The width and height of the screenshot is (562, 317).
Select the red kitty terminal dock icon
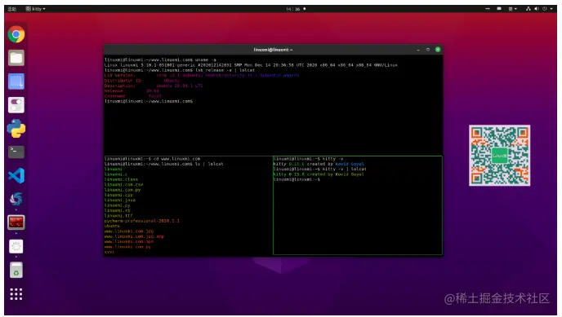[x=16, y=222]
